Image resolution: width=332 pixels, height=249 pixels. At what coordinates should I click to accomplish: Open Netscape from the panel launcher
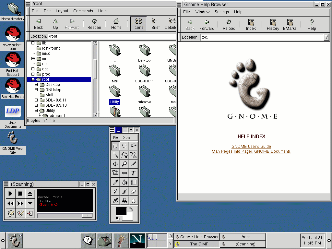137,240
